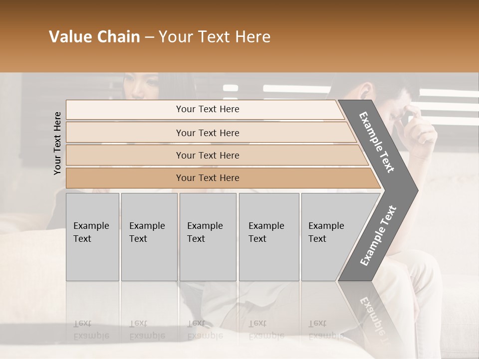The width and height of the screenshot is (479, 359).
Task: Click the reflected text below the first box
Action: coord(91,330)
